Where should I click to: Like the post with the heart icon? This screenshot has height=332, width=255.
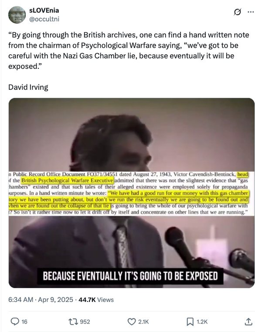132,322
